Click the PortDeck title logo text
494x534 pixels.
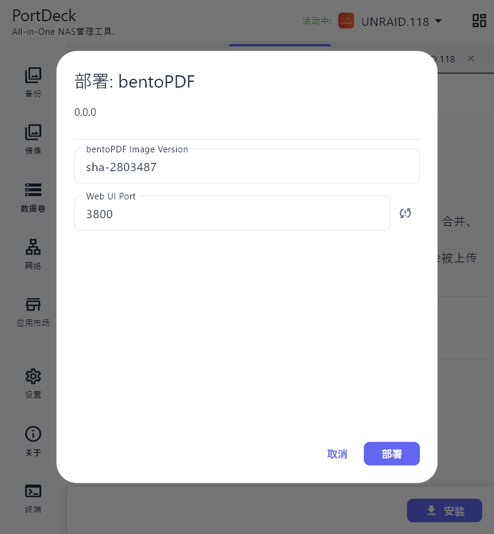[44, 16]
